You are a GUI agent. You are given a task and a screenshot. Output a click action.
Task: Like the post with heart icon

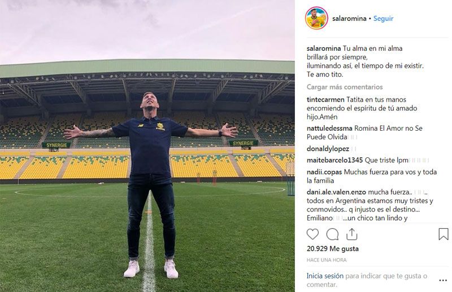click(x=312, y=234)
